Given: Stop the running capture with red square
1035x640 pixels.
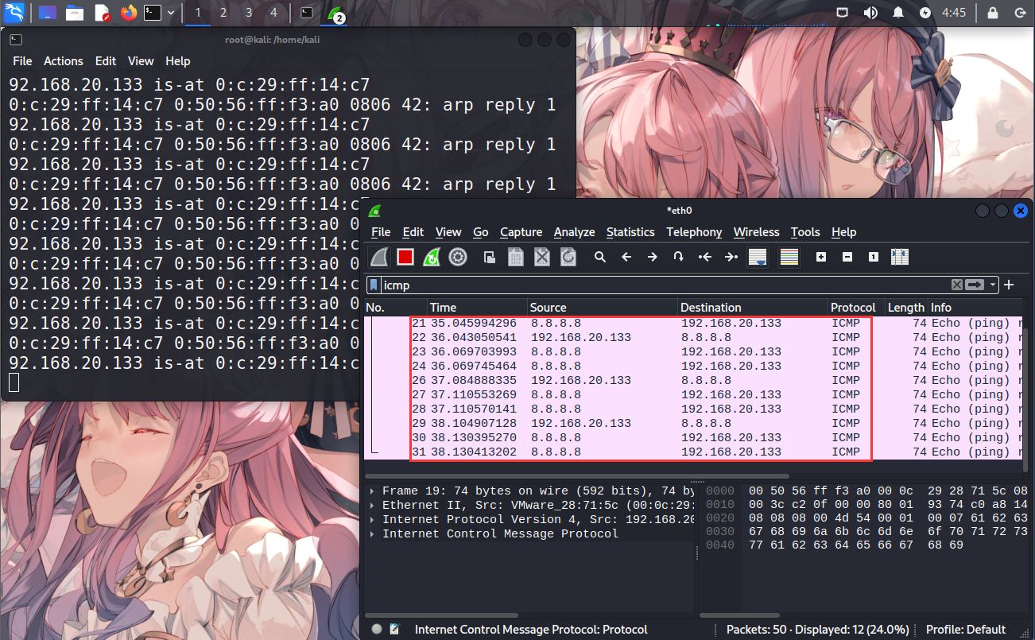Looking at the screenshot, I should point(405,257).
